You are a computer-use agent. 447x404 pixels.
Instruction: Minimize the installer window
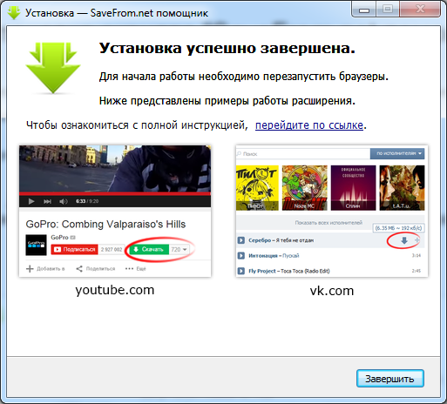coord(364,10)
